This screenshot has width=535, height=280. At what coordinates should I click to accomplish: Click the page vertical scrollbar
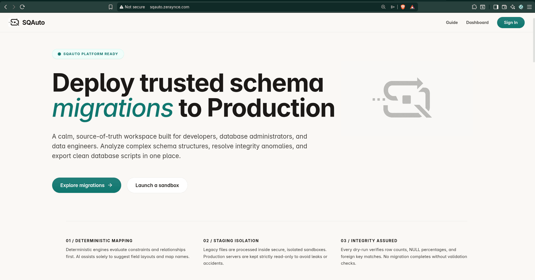[534, 40]
